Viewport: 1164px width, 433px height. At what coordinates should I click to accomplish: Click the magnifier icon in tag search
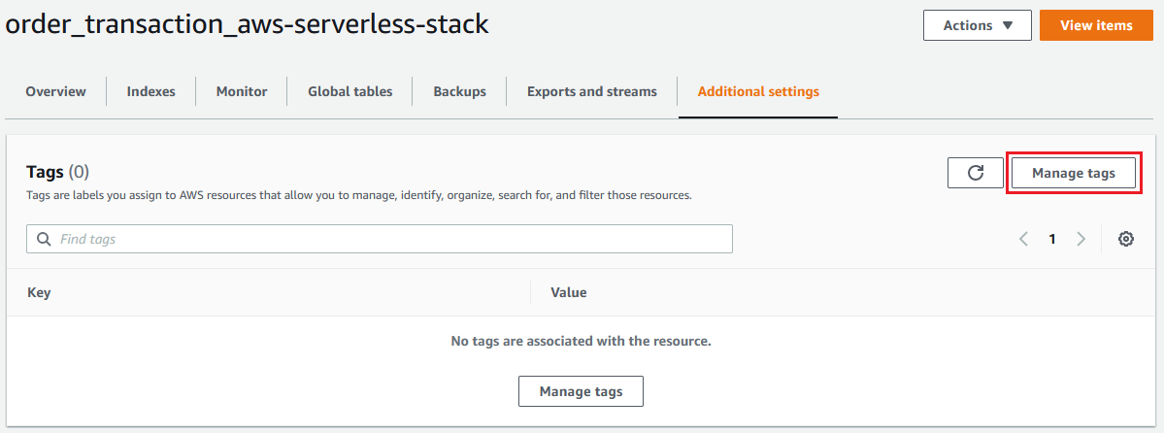click(44, 239)
